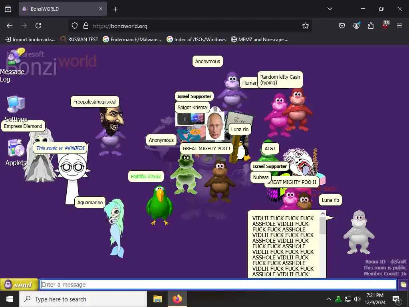Open the RUSSIAN TEST bookmark
The image size is (409, 307).
coord(79,40)
